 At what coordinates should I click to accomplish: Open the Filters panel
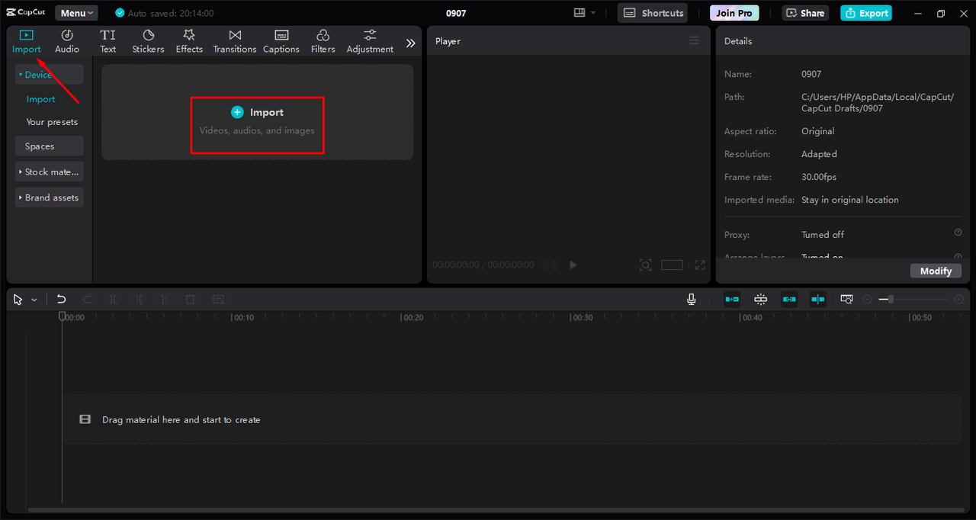[x=323, y=41]
